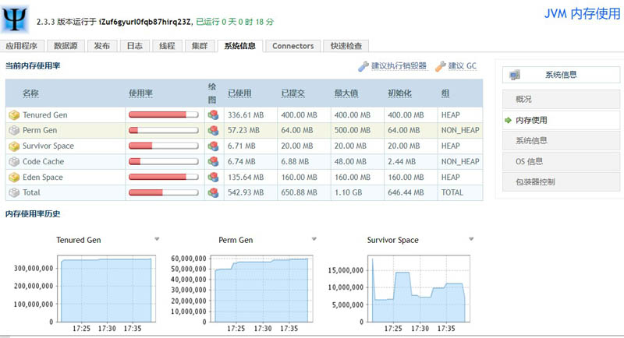Click green arrow next to 内存使用

pos(508,120)
